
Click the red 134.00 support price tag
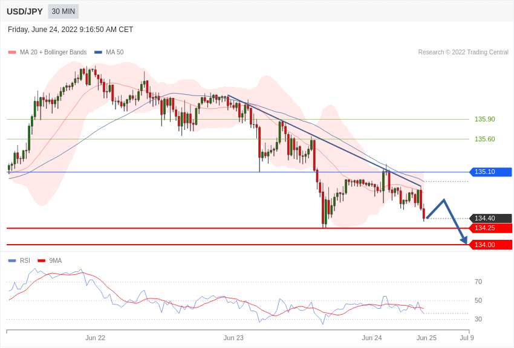[491, 245]
